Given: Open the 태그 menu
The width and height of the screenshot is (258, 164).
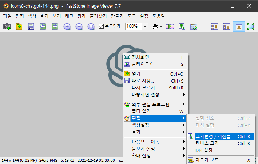Looking at the screenshot, I should (x=69, y=16).
